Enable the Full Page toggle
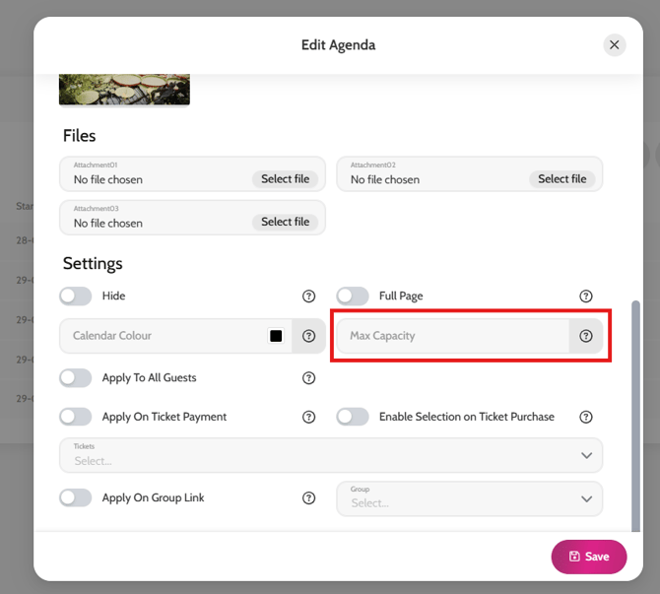Image resolution: width=660 pixels, height=594 pixels. click(x=353, y=296)
